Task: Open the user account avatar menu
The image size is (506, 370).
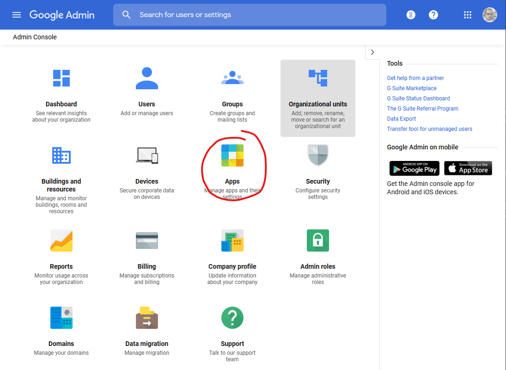Action: (490, 15)
